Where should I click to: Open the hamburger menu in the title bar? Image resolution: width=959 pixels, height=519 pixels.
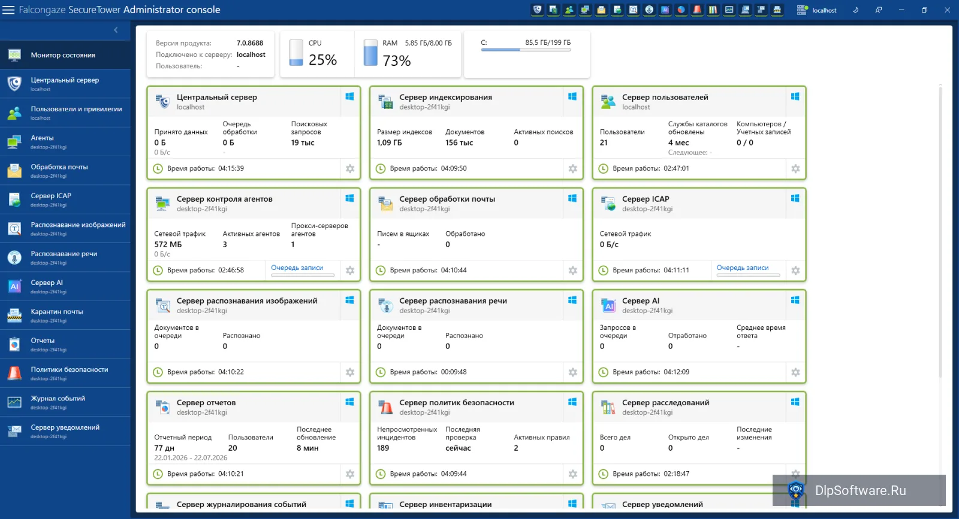click(8, 10)
